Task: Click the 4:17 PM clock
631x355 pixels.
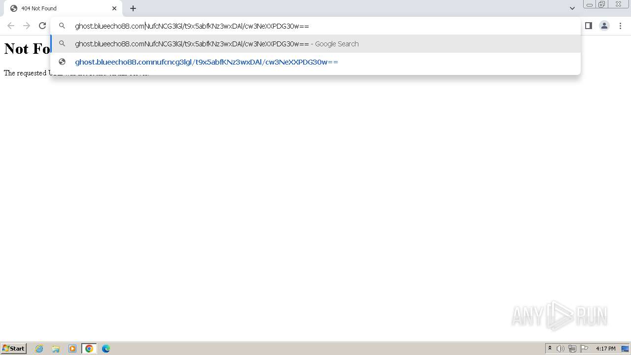Action: [x=605, y=349]
